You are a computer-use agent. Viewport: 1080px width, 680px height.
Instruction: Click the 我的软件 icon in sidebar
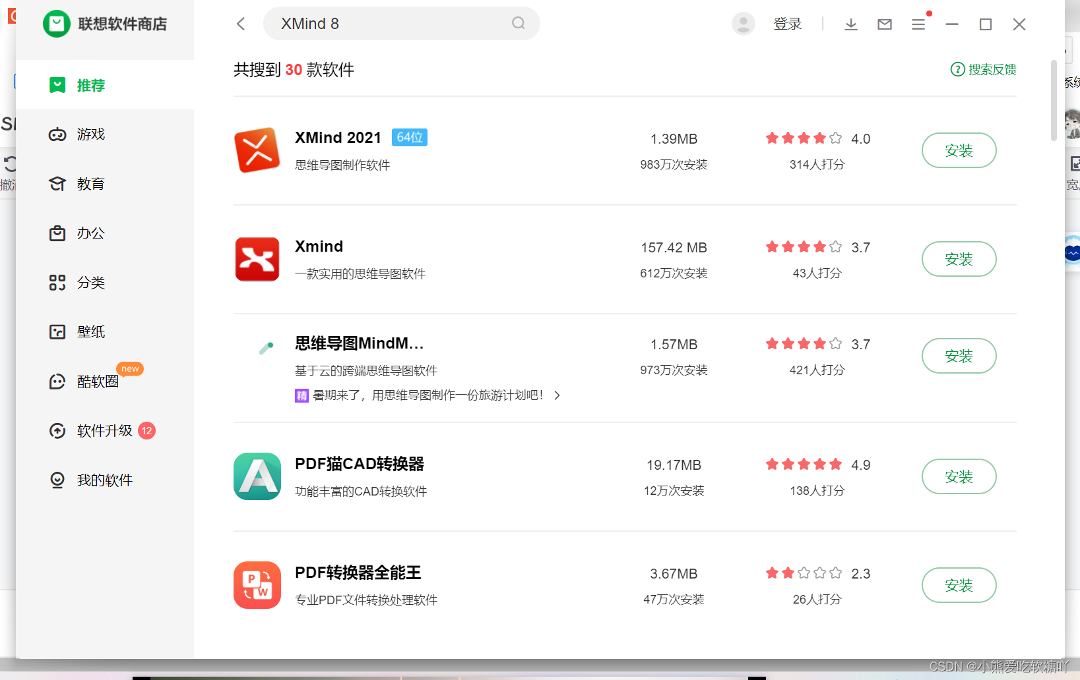click(x=57, y=480)
